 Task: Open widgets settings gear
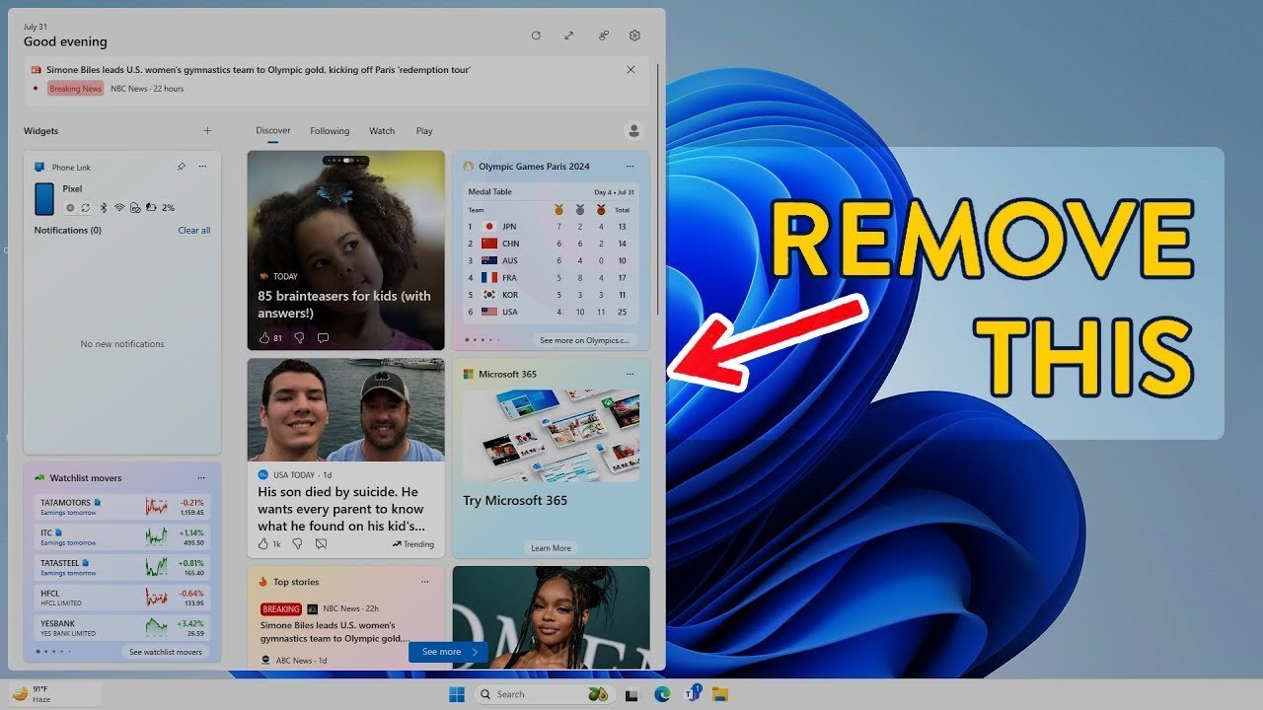[x=634, y=35]
